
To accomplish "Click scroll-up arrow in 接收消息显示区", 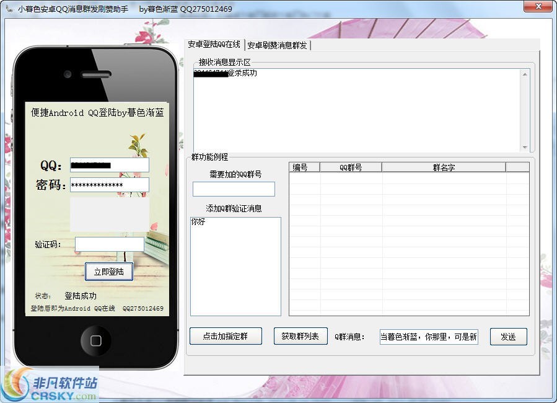I will (525, 74).
